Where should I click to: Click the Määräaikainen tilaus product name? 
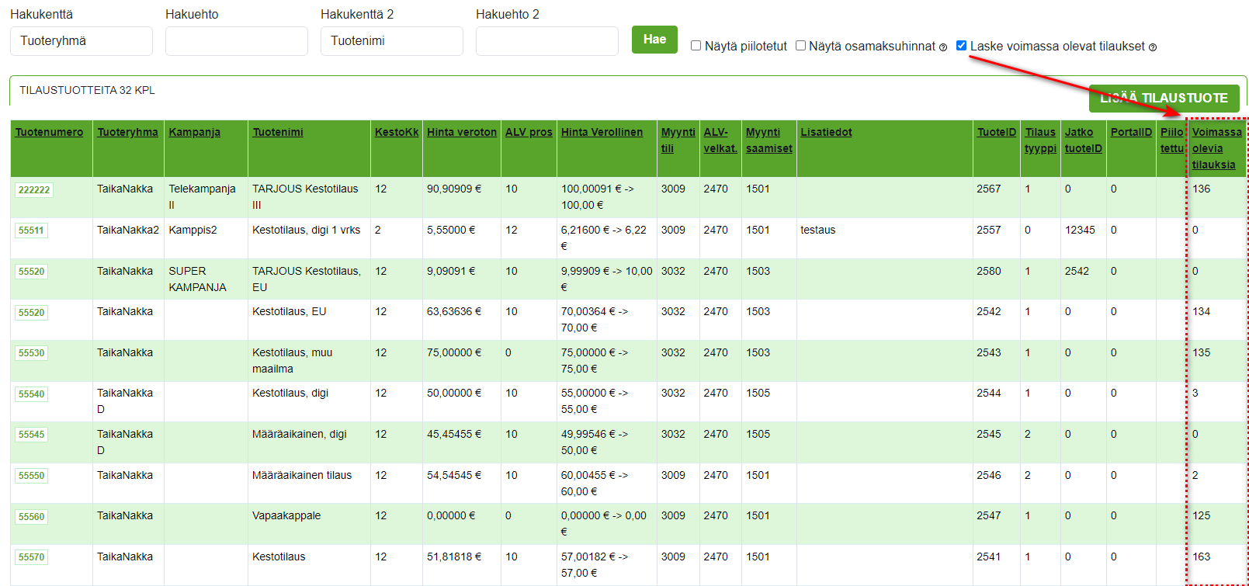pos(302,475)
